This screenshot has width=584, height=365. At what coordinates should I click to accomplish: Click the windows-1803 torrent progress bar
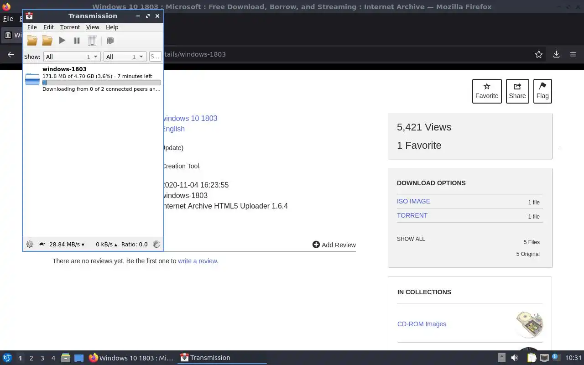tap(102, 83)
